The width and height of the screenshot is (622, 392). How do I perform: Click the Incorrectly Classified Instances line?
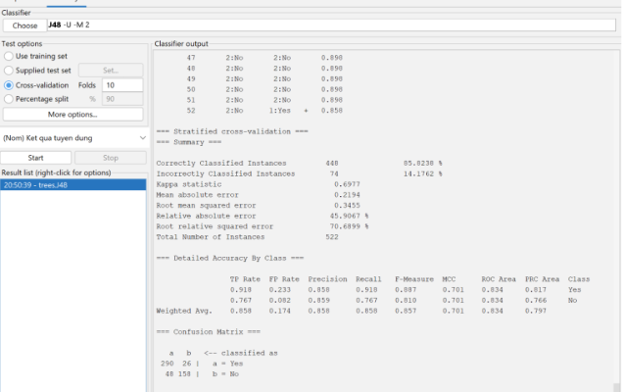tap(299, 173)
